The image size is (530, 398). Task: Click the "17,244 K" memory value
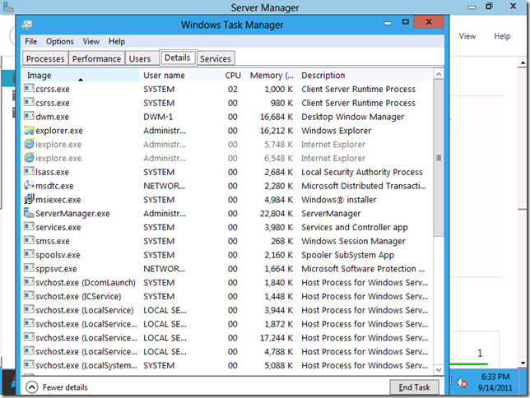(277, 337)
